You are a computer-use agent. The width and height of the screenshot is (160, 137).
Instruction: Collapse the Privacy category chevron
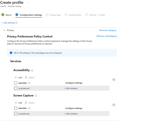4,30
